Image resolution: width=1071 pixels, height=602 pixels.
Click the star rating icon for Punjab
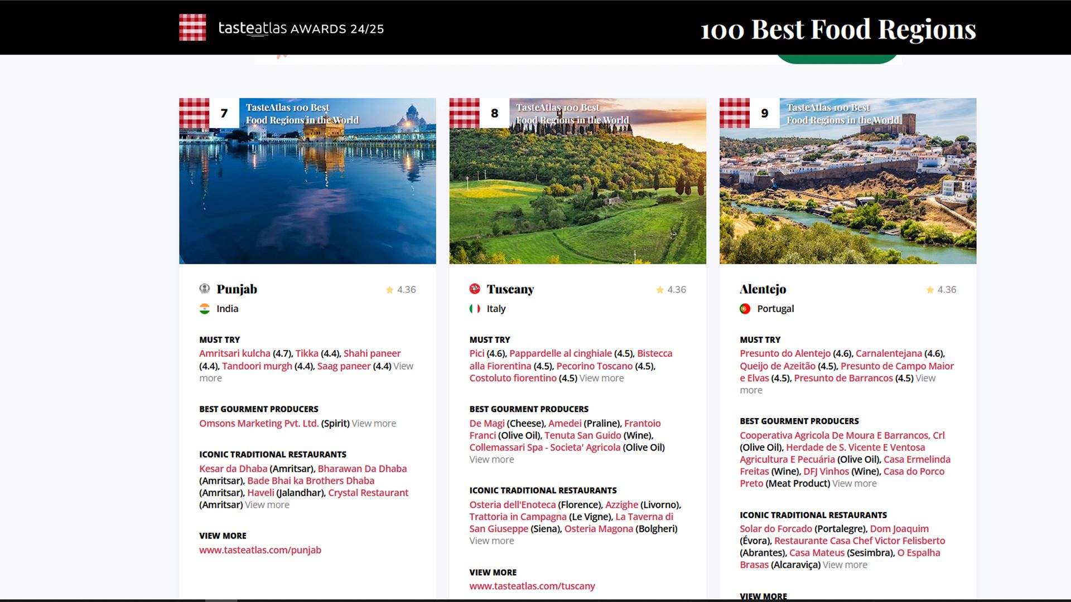[x=389, y=290]
